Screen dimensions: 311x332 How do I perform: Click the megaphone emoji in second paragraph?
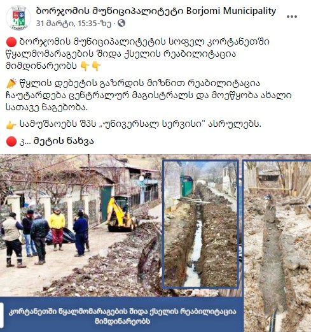(x=11, y=83)
